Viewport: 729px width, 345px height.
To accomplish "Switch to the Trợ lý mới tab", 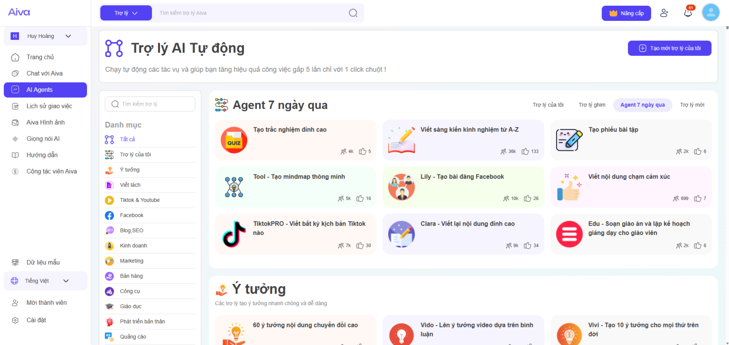I will click(692, 105).
